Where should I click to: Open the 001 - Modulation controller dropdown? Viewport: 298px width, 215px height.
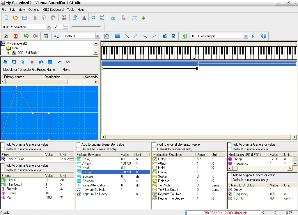pos(49,27)
